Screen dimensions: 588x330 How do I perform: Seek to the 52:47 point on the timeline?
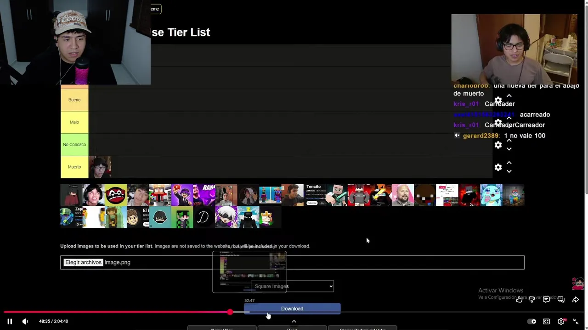click(x=249, y=312)
